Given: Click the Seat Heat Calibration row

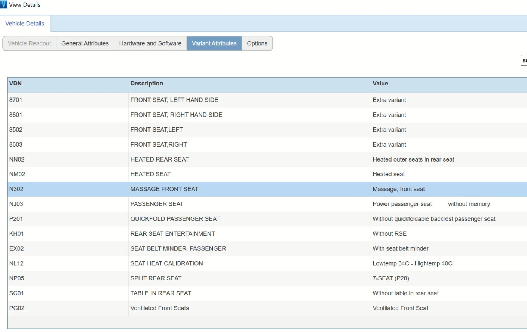Looking at the screenshot, I should coord(166,263).
